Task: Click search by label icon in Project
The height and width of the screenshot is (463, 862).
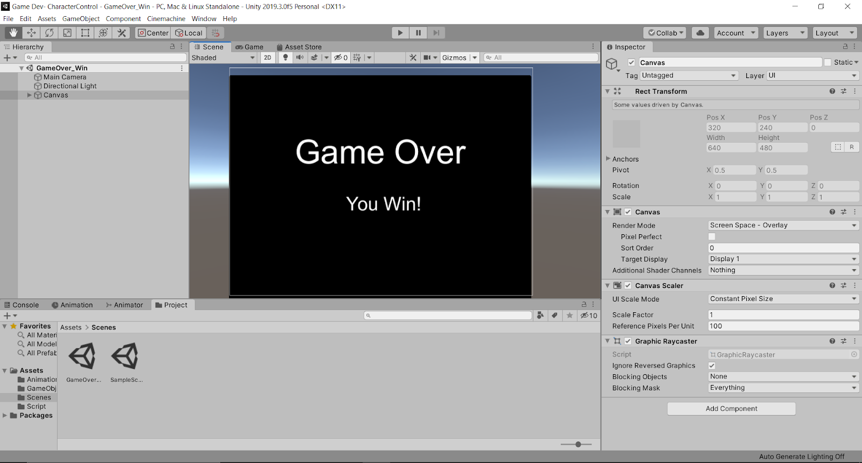Action: point(554,315)
